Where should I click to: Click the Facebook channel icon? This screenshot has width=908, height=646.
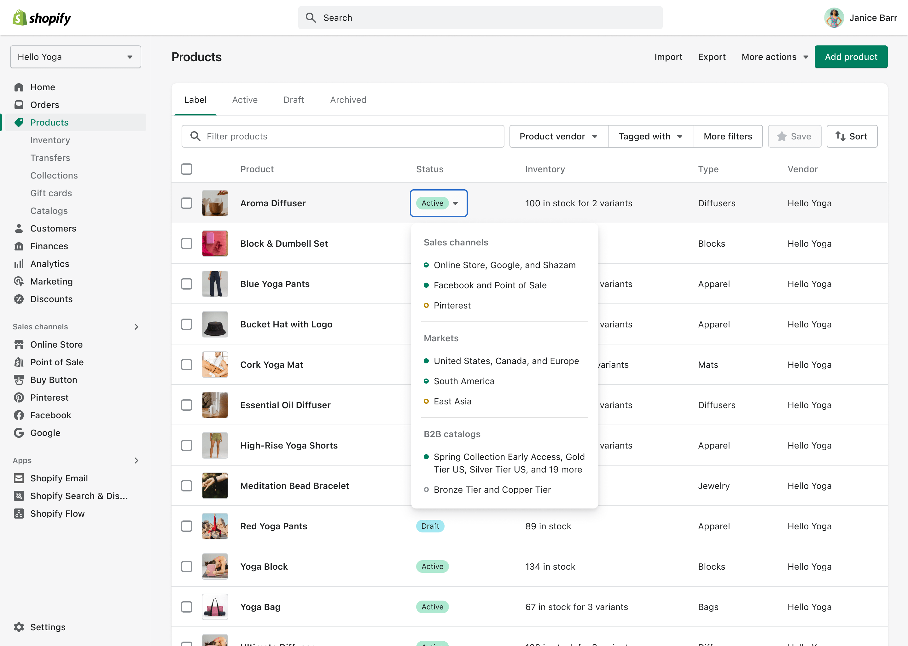pyautogui.click(x=19, y=415)
